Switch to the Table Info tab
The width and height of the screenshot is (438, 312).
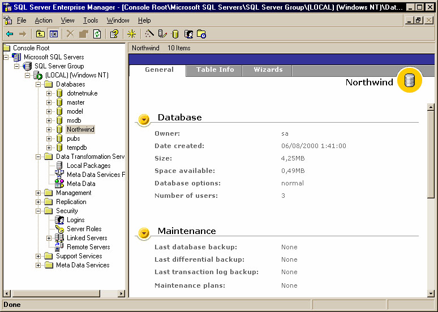[x=215, y=70]
